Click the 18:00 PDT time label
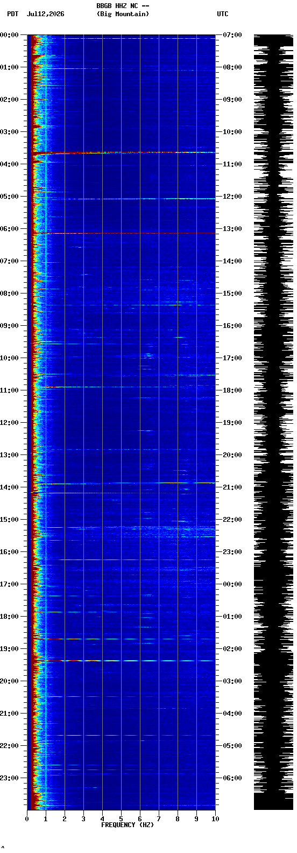This screenshot has height=853, width=297. click(9, 617)
